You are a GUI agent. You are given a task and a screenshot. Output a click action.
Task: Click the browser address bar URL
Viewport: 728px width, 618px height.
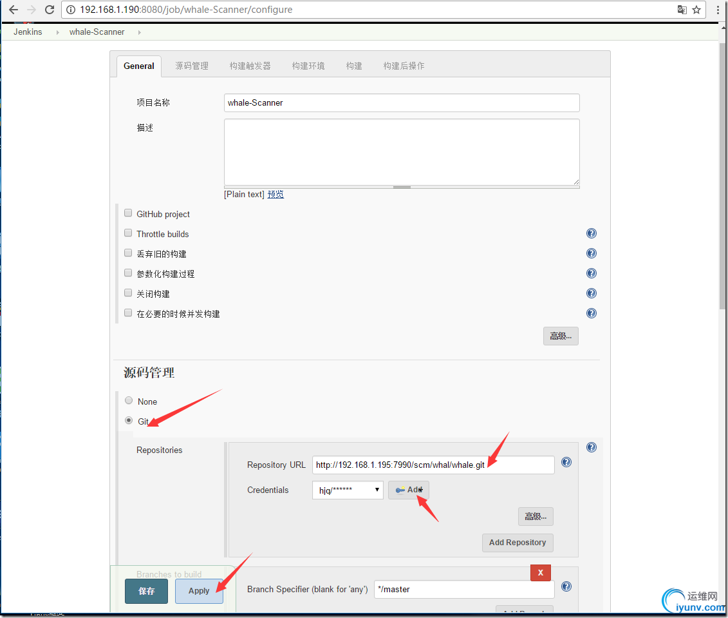pos(186,10)
